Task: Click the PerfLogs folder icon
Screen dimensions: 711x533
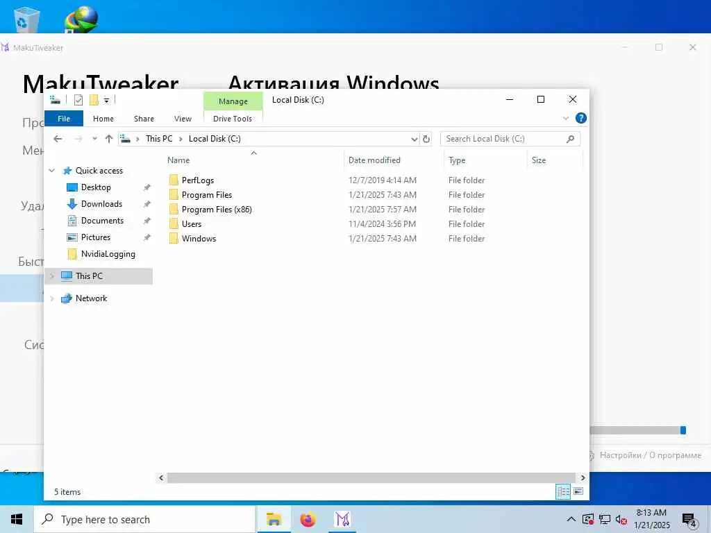Action: click(174, 180)
